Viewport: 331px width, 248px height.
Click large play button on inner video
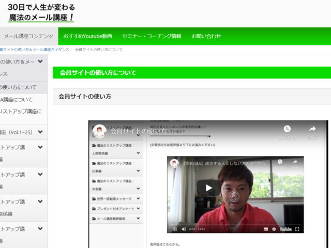208,188
